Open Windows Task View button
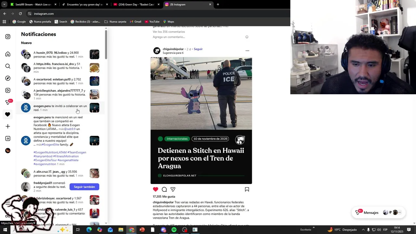 (x=78, y=230)
